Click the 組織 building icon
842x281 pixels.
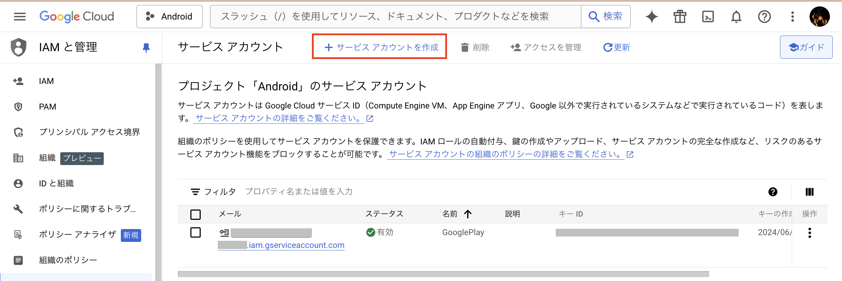18,158
